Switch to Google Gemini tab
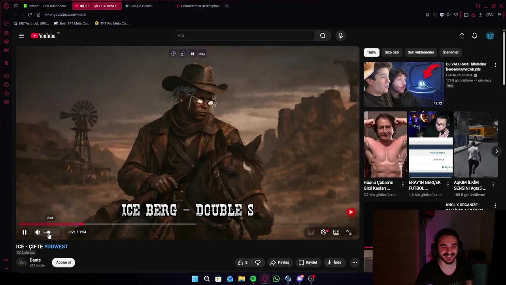 (x=141, y=6)
